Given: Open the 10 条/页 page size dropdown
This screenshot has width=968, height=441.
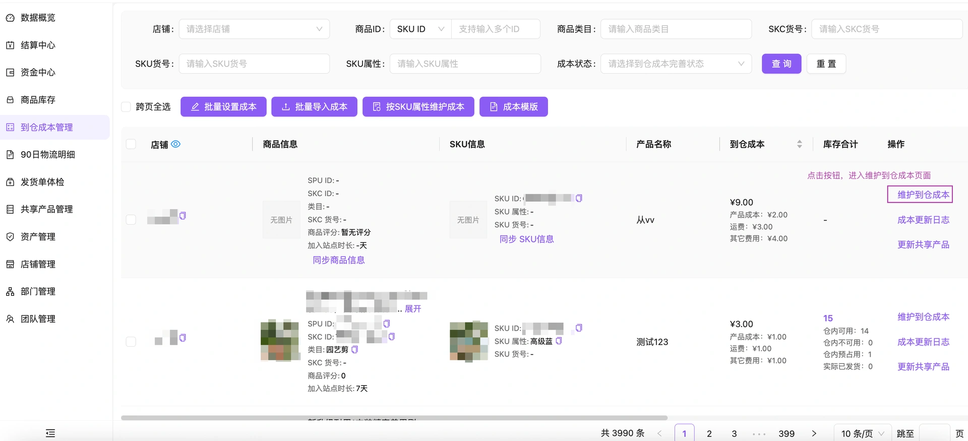Looking at the screenshot, I should (x=862, y=433).
